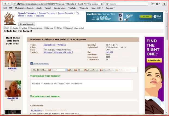This screenshot has width=169, height=116.
Task: Click the magnifier in Google search box
Action: coord(107,4)
